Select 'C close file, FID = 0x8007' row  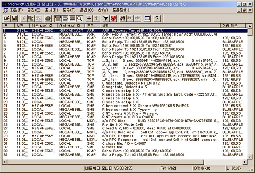point(125,143)
